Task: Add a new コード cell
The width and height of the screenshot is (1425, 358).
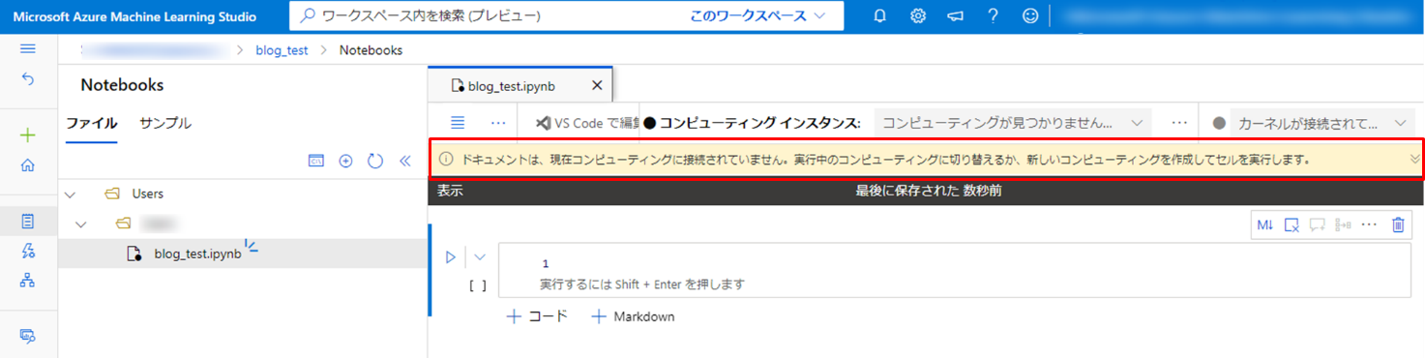Action: (x=537, y=316)
